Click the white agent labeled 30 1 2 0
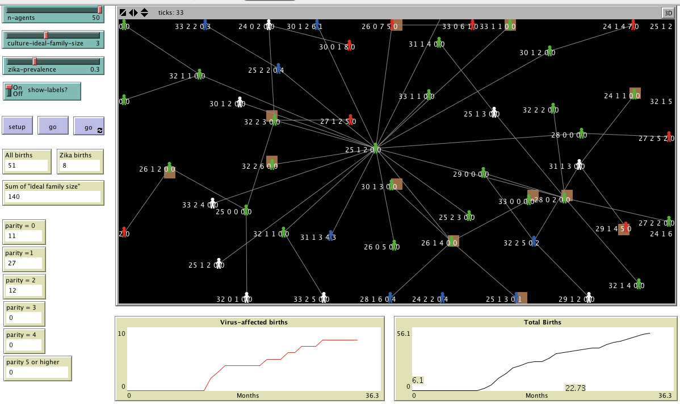Image resolution: width=680 pixels, height=404 pixels. [240, 102]
